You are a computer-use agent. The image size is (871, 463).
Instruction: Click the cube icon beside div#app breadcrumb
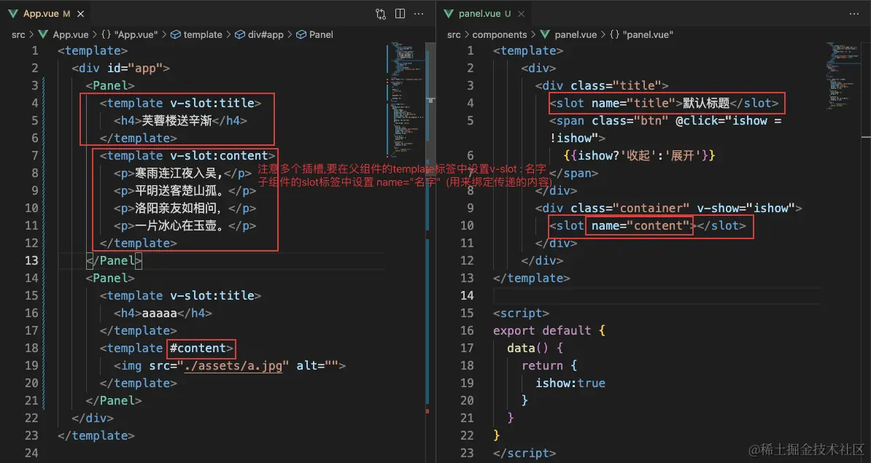tap(240, 34)
